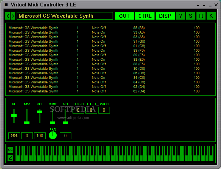Viewport: 221px width, 169px height.
Task: Click the PAN knob
Action: 53,135
